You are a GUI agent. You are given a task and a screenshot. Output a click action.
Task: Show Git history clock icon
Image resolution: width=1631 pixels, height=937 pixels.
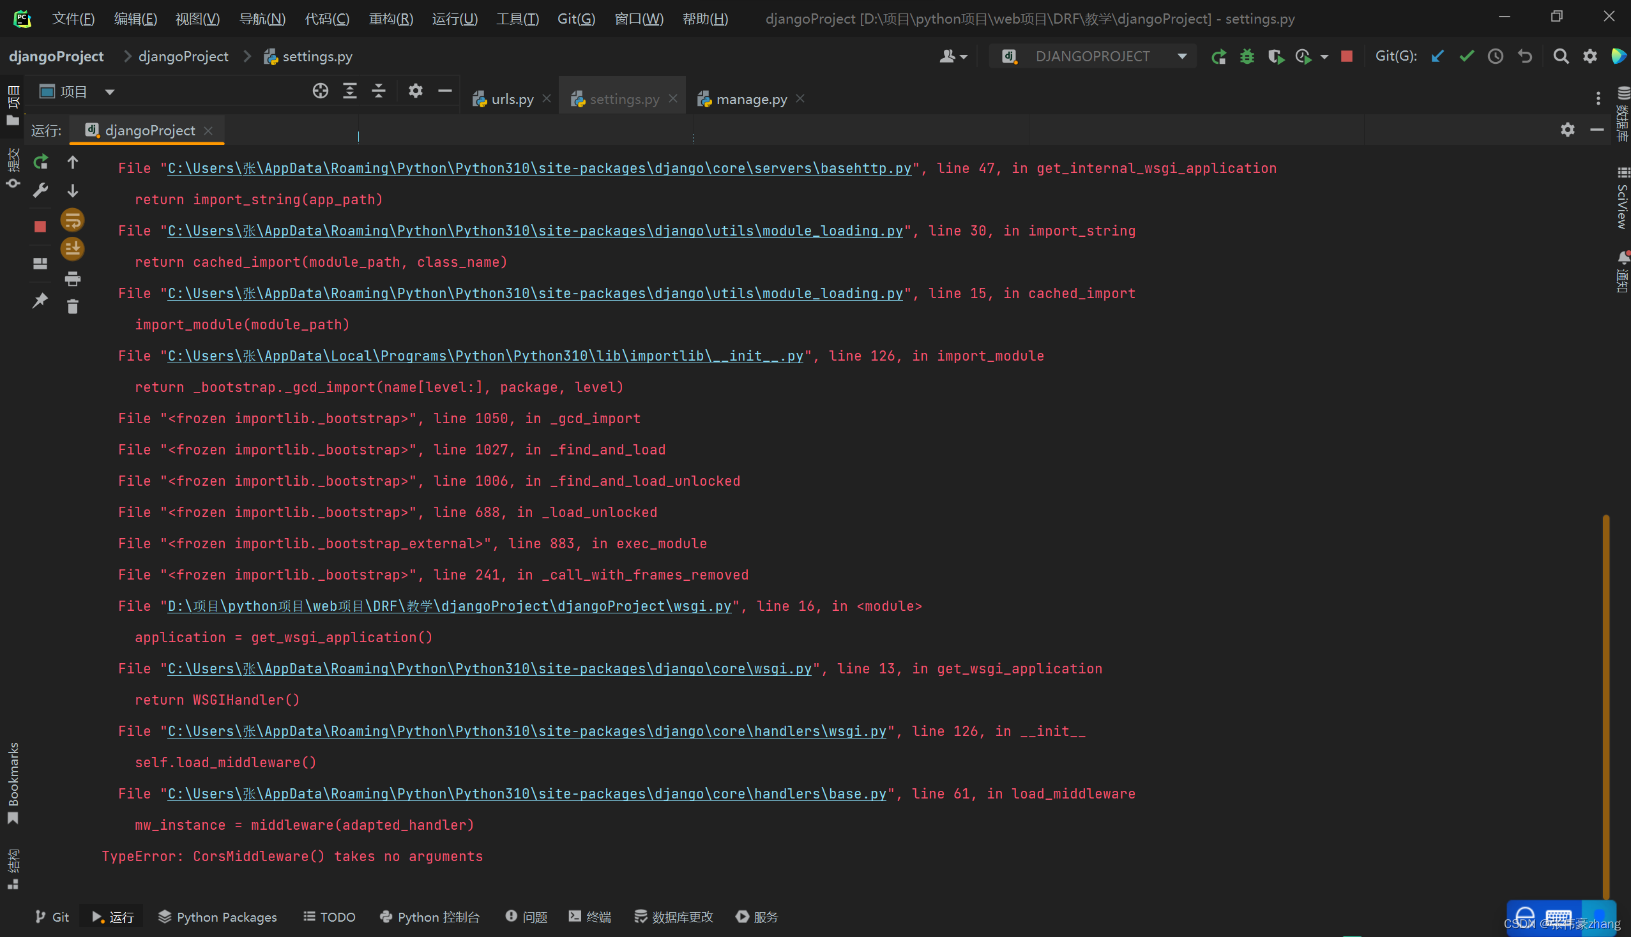(1495, 57)
